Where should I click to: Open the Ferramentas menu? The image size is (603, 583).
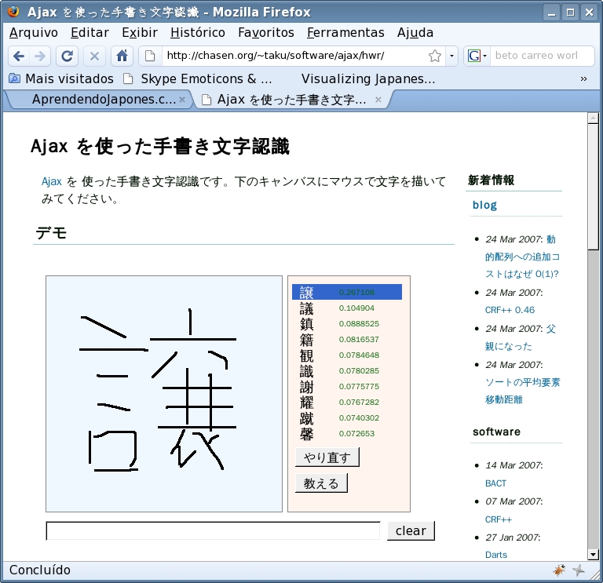[x=345, y=32]
